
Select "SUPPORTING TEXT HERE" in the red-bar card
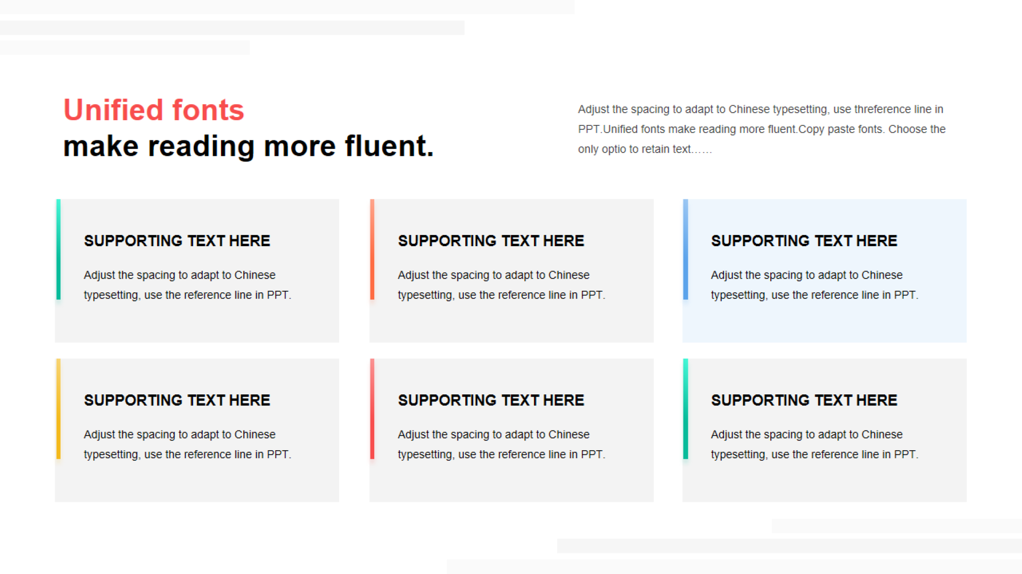[x=491, y=400]
